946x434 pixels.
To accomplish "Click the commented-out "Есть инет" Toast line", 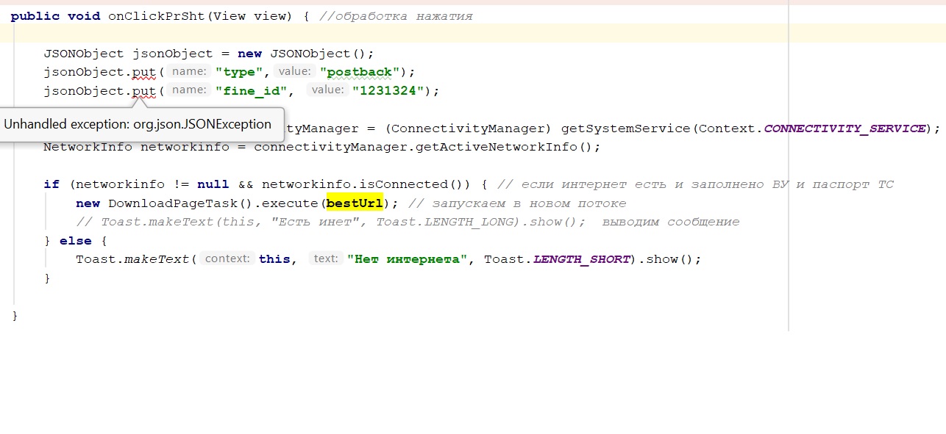I will click(408, 222).
